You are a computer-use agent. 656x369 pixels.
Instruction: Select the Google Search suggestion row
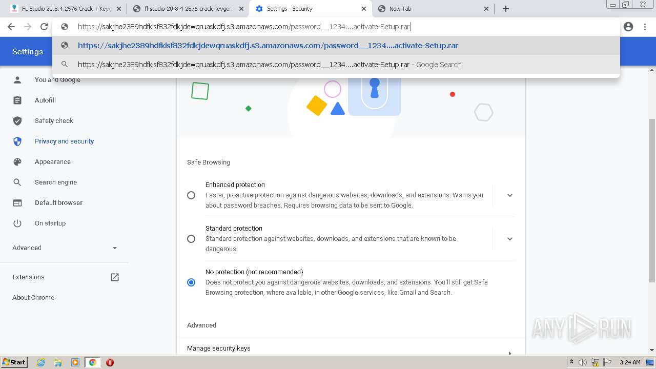[x=336, y=65]
